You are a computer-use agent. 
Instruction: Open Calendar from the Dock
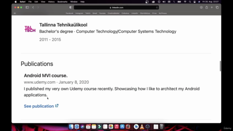88,127
